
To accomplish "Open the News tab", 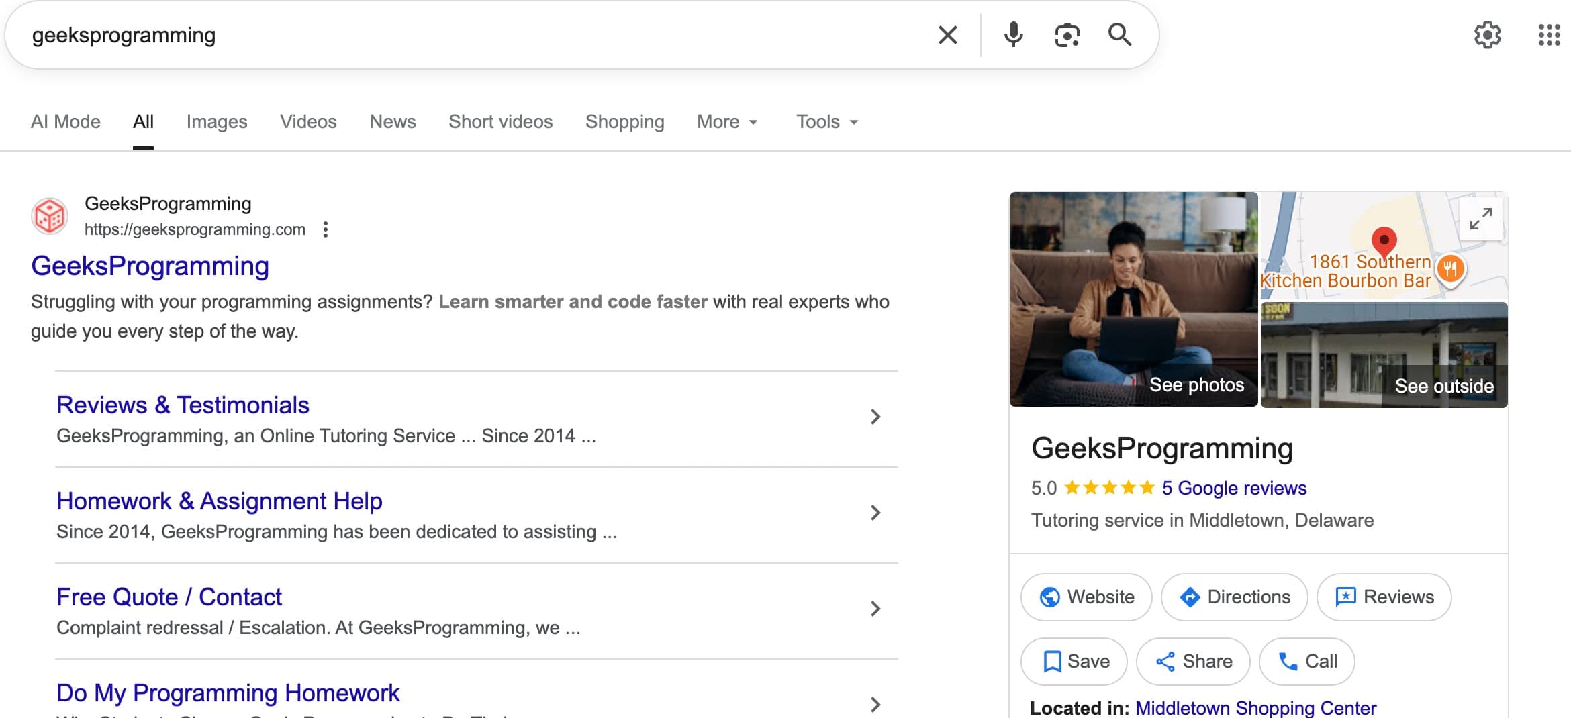I will point(393,121).
